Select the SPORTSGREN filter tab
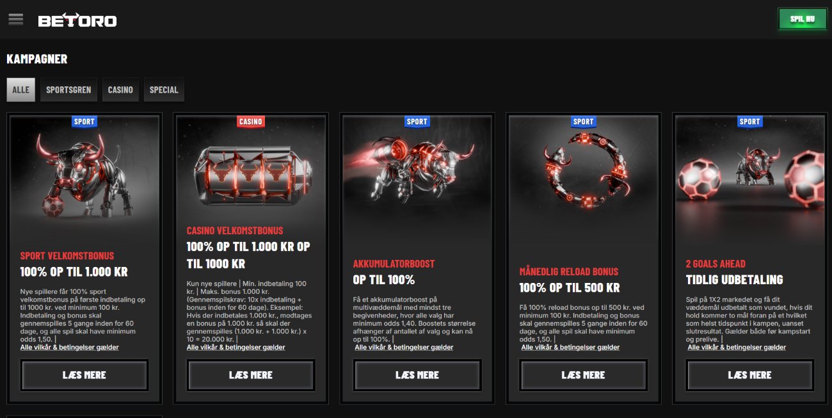Screen dimensions: 832x418 [68, 90]
